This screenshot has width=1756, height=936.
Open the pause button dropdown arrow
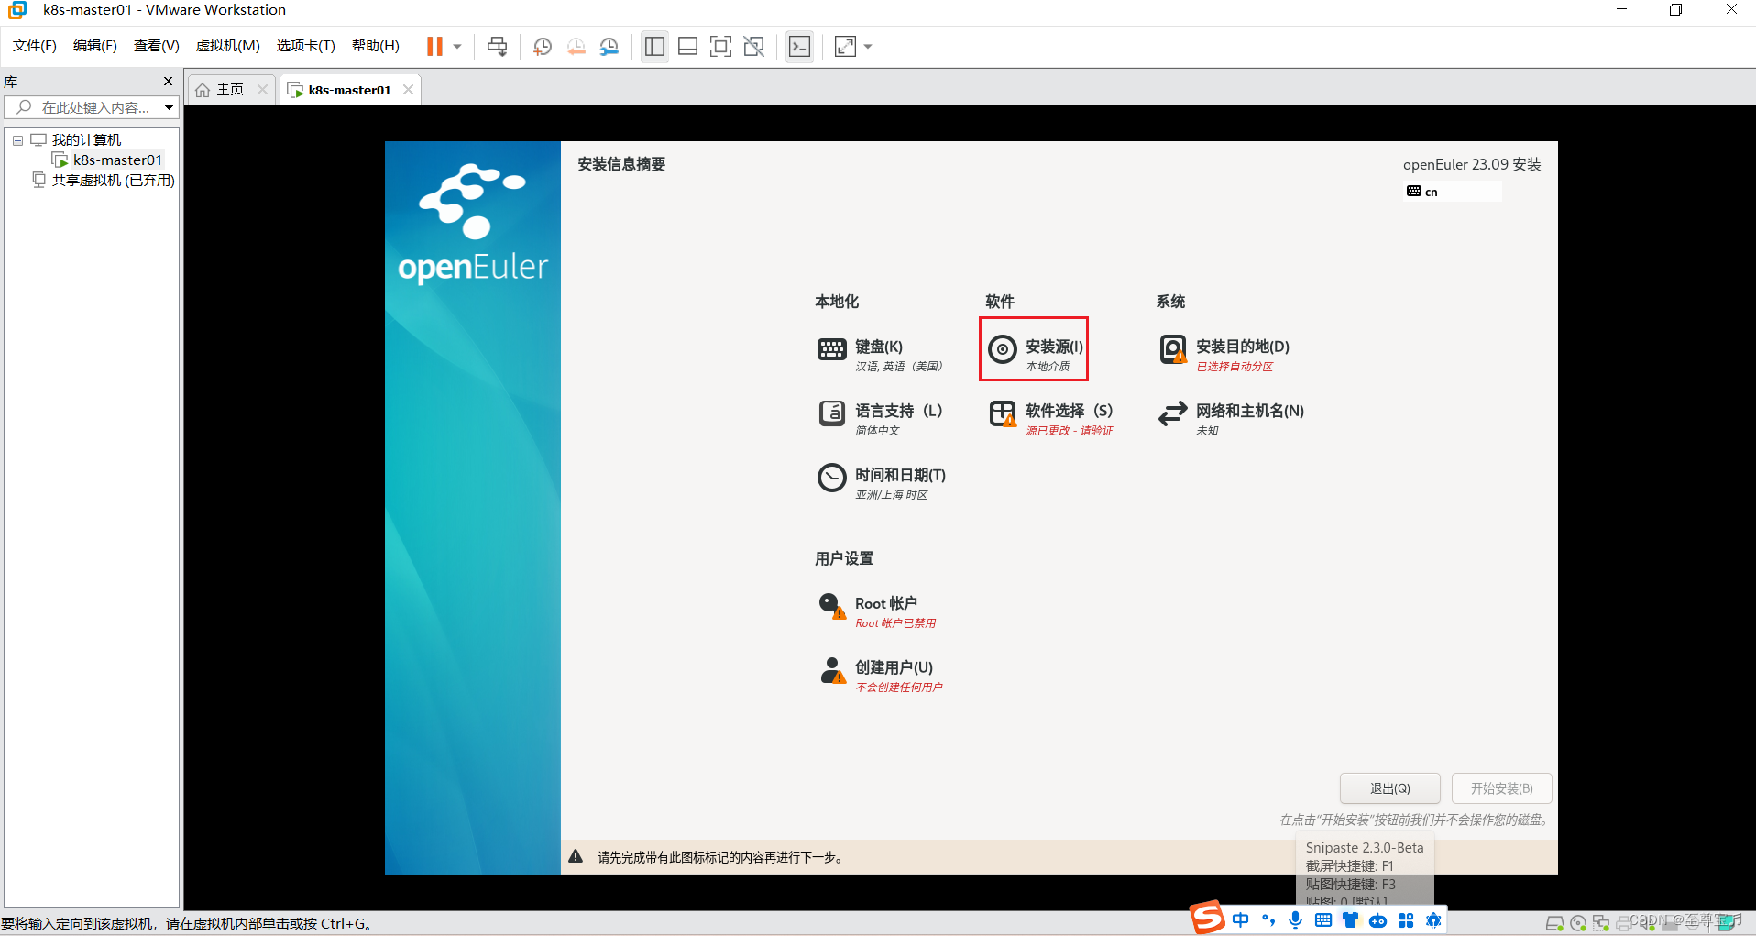click(x=455, y=46)
